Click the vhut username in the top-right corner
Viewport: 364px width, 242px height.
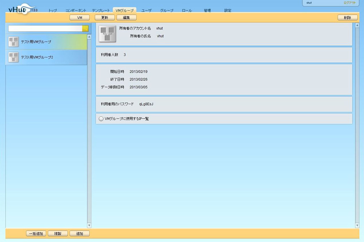(x=309, y=3)
